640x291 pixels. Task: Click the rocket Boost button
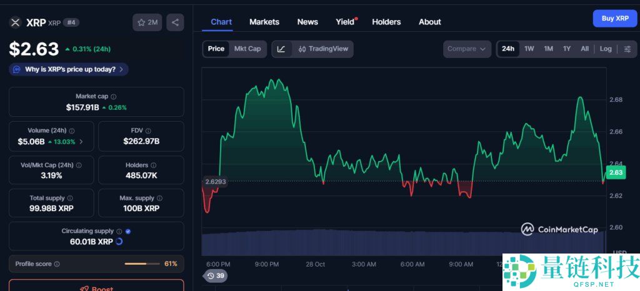coord(96,285)
